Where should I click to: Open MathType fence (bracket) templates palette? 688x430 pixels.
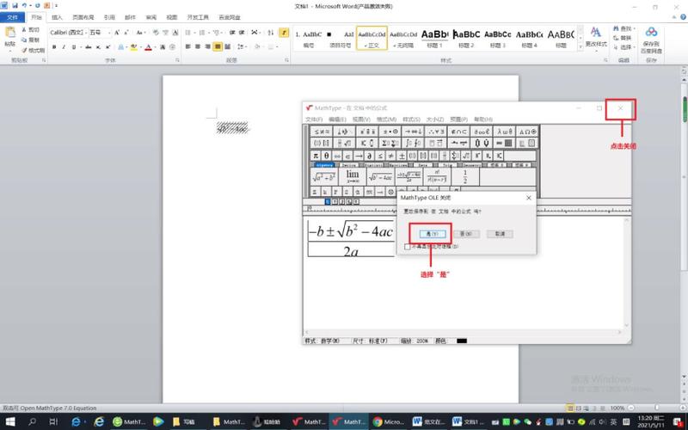(321, 143)
